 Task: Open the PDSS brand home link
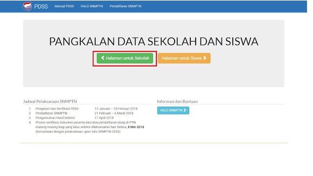41,6
